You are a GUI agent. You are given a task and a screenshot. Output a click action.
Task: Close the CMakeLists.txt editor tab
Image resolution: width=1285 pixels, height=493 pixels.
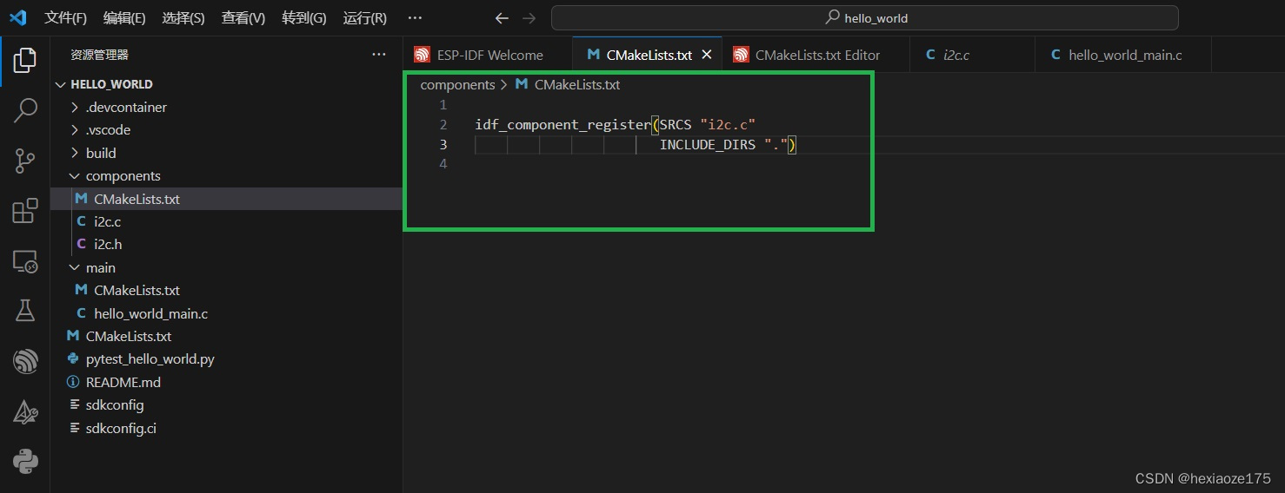707,55
